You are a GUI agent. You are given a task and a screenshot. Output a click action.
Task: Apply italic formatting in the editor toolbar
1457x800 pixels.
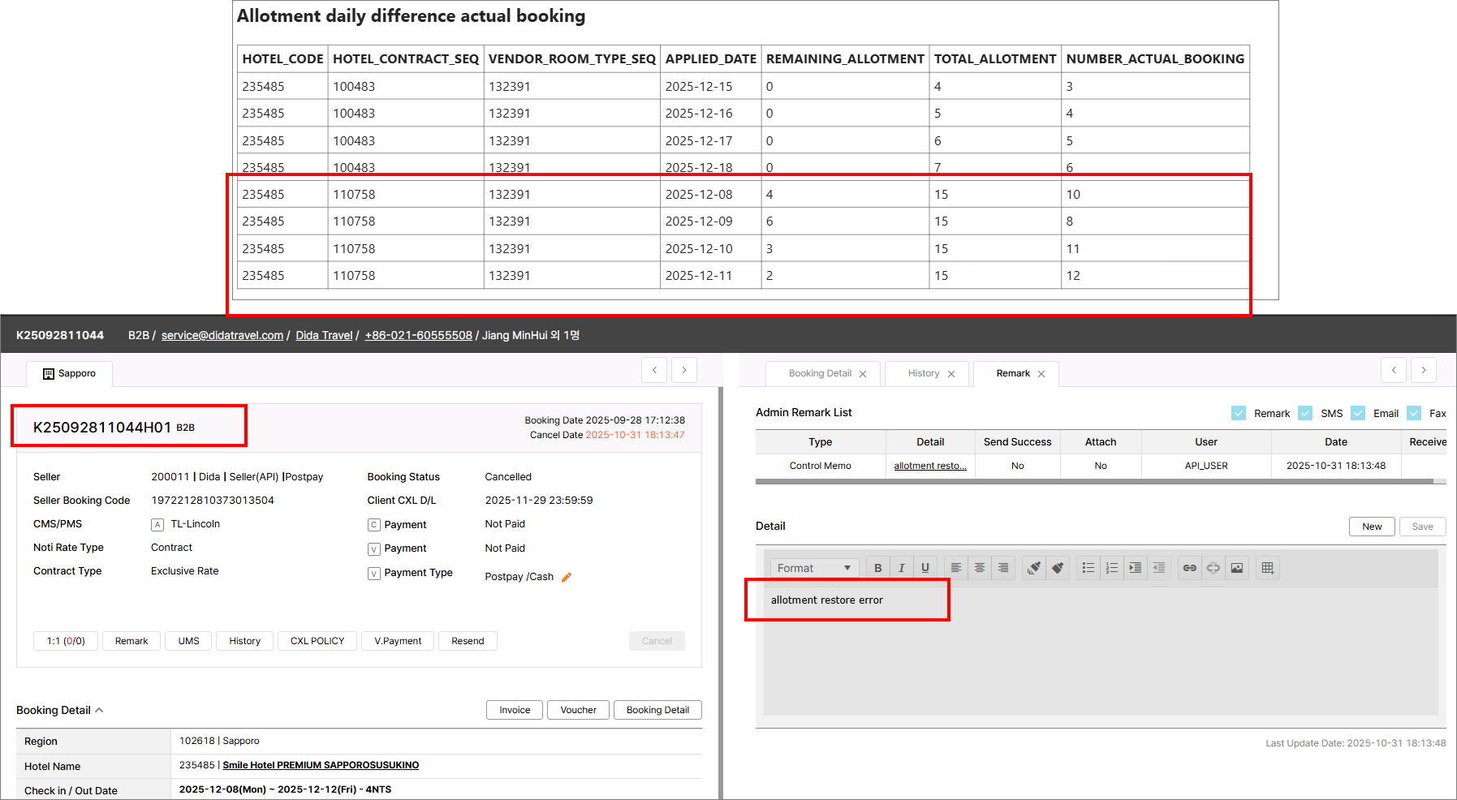[901, 568]
